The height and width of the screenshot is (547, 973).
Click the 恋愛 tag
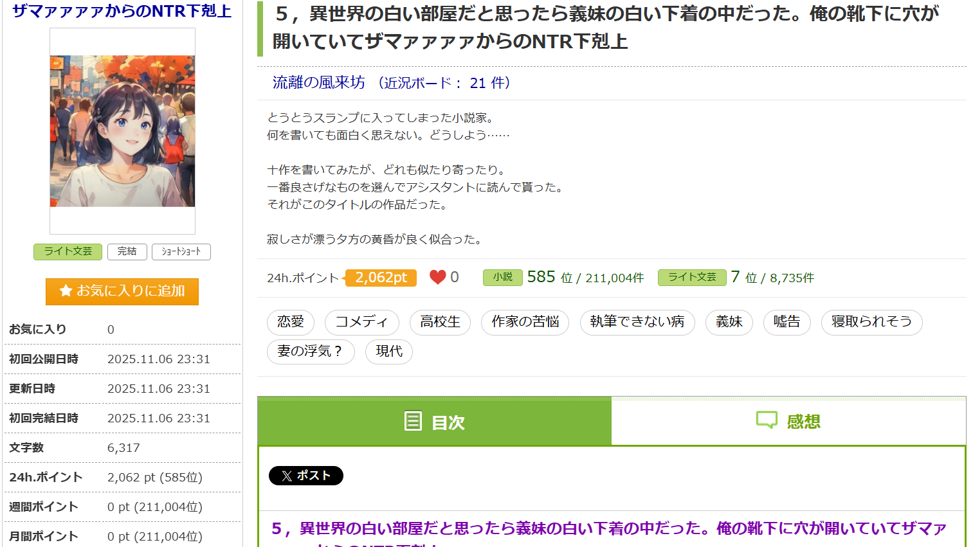(291, 322)
